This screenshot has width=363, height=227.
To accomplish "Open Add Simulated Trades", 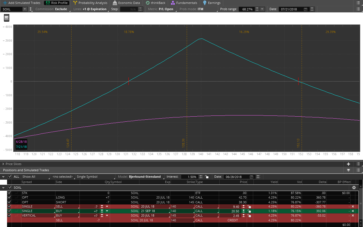I will pos(21,3).
